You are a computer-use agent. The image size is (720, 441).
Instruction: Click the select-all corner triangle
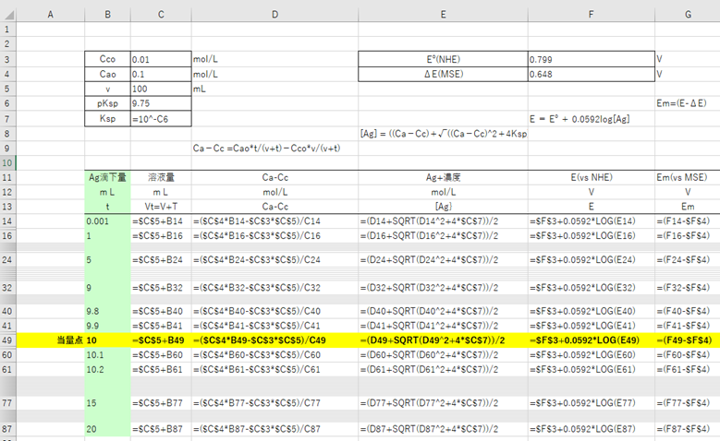8,15
